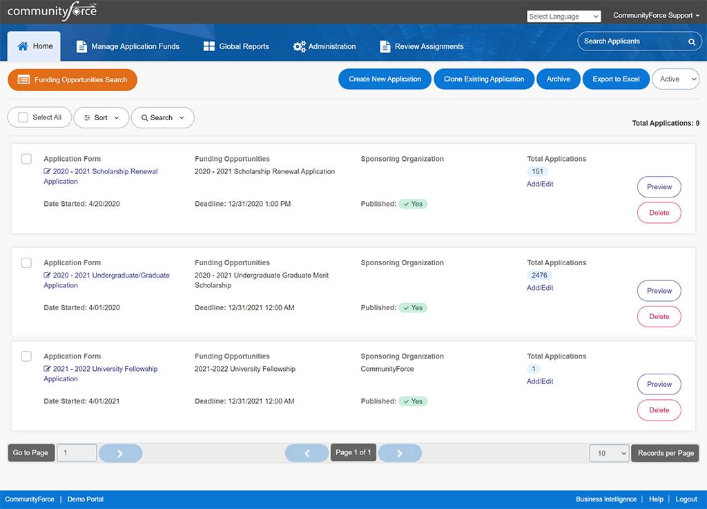Open the Search dropdown in the filter bar

(162, 117)
